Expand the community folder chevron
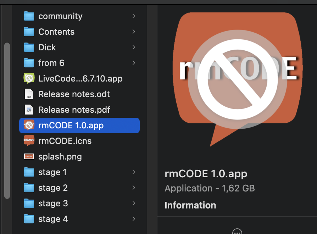 pyautogui.click(x=134, y=16)
